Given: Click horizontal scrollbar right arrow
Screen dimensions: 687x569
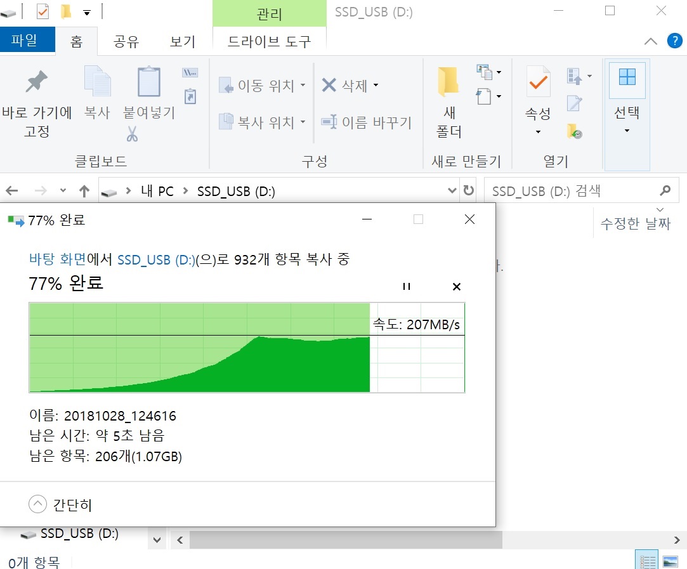Looking at the screenshot, I should 677,540.
